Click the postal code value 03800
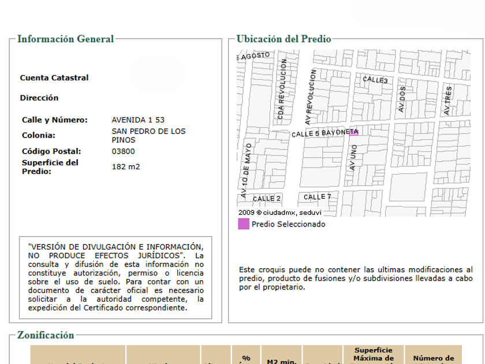The height and width of the screenshot is (364, 485). (x=123, y=151)
